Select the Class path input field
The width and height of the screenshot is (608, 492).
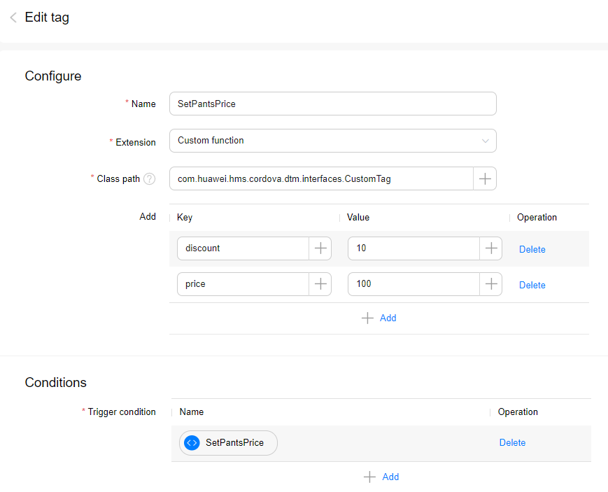coord(322,178)
